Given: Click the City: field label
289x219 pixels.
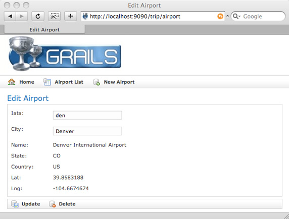Looking at the screenshot, I should [17, 129].
